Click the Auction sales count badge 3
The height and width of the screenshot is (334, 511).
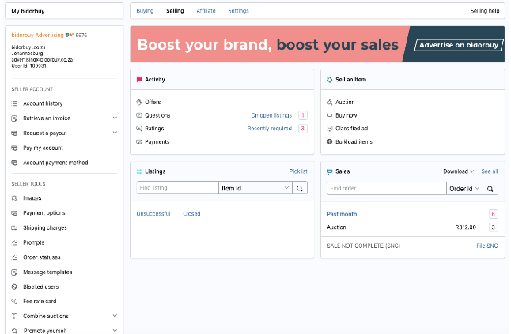494,227
